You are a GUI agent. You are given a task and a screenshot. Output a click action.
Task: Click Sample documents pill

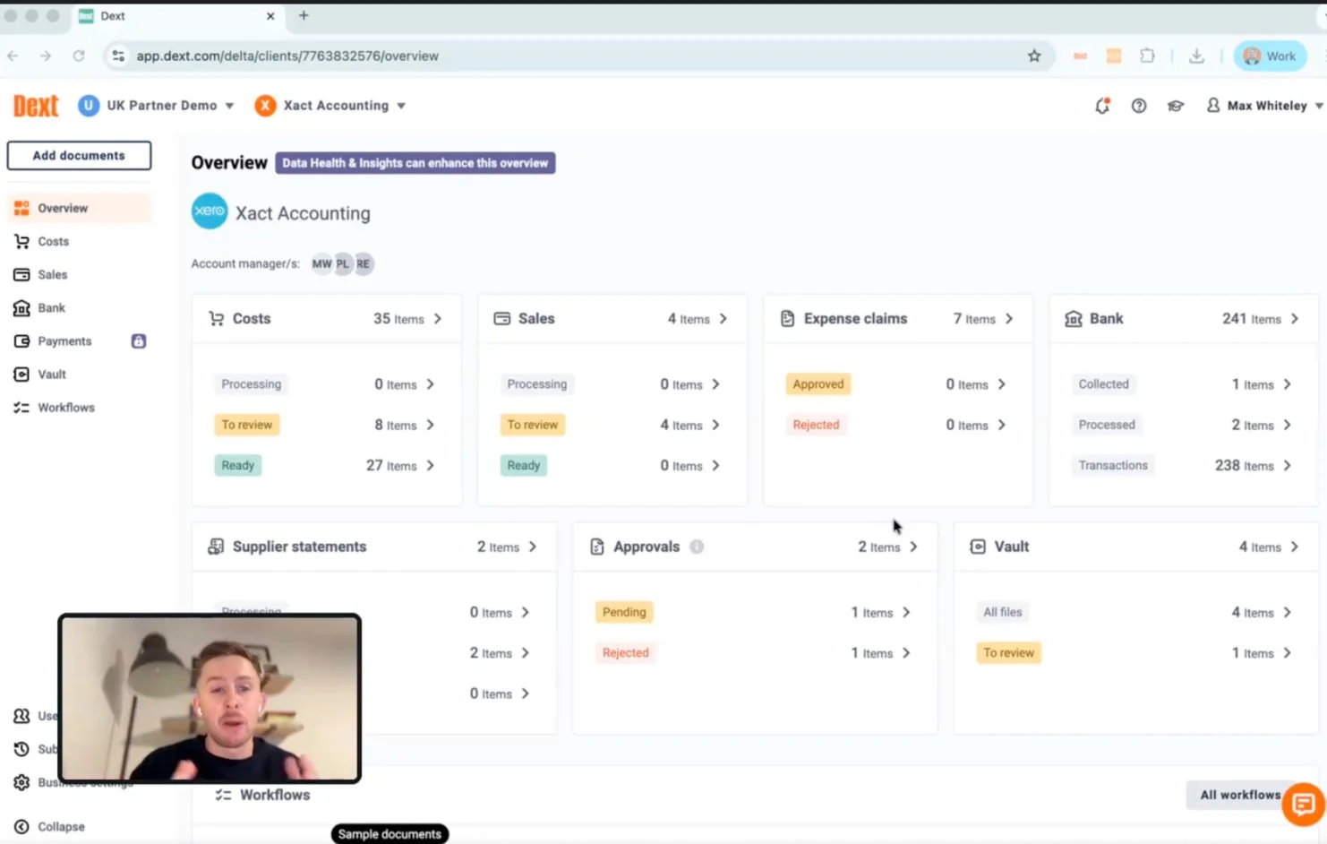click(390, 834)
